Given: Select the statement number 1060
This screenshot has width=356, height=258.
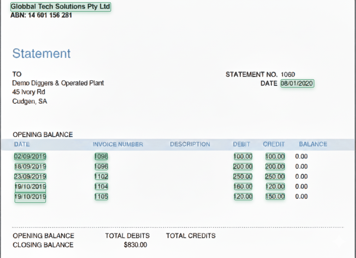Looking at the screenshot, I should pos(288,74).
